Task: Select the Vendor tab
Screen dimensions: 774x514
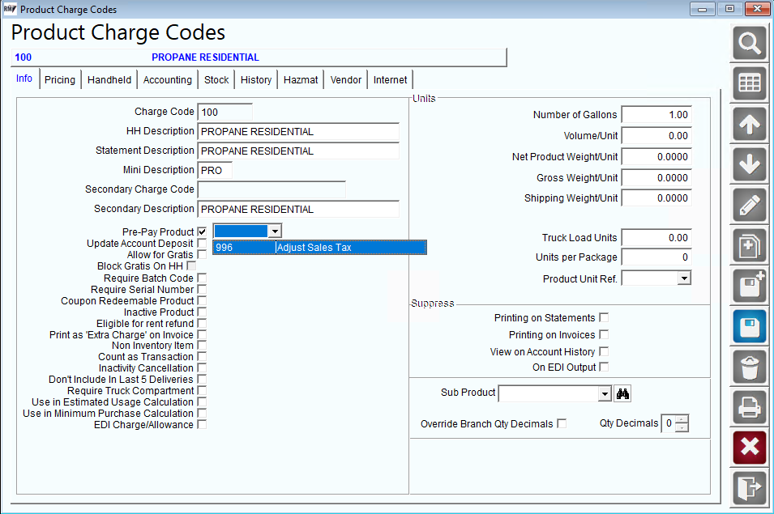Action: click(x=345, y=80)
